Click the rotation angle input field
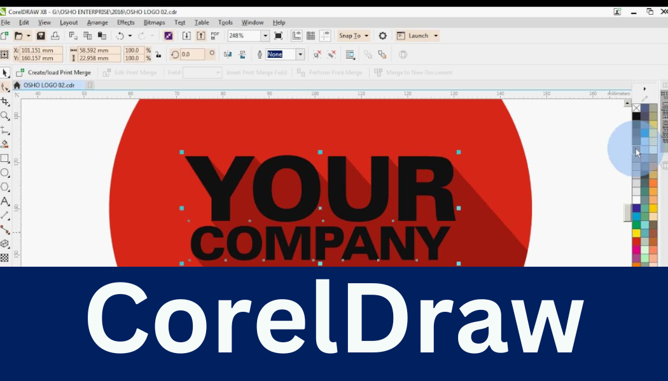The width and height of the screenshot is (668, 381). coord(193,55)
